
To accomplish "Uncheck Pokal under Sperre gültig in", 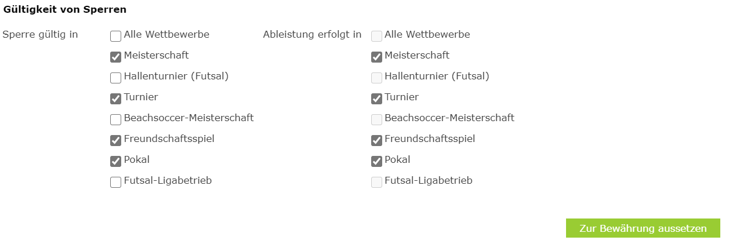I will click(x=115, y=161).
